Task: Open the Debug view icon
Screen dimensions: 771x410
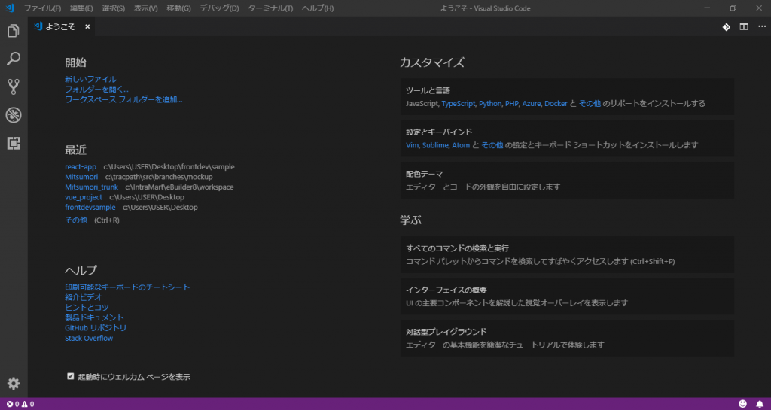Action: 14,115
